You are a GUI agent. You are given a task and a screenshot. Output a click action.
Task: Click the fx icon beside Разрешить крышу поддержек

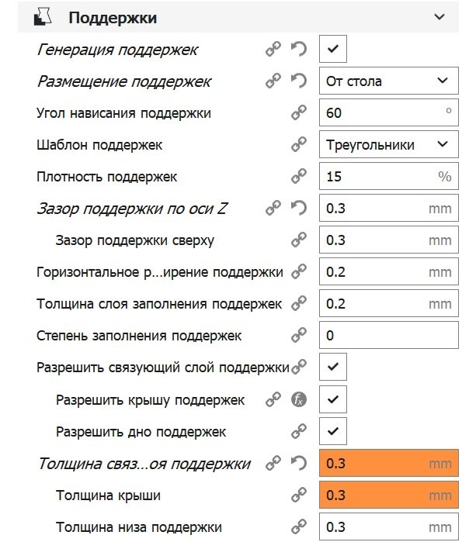click(299, 400)
